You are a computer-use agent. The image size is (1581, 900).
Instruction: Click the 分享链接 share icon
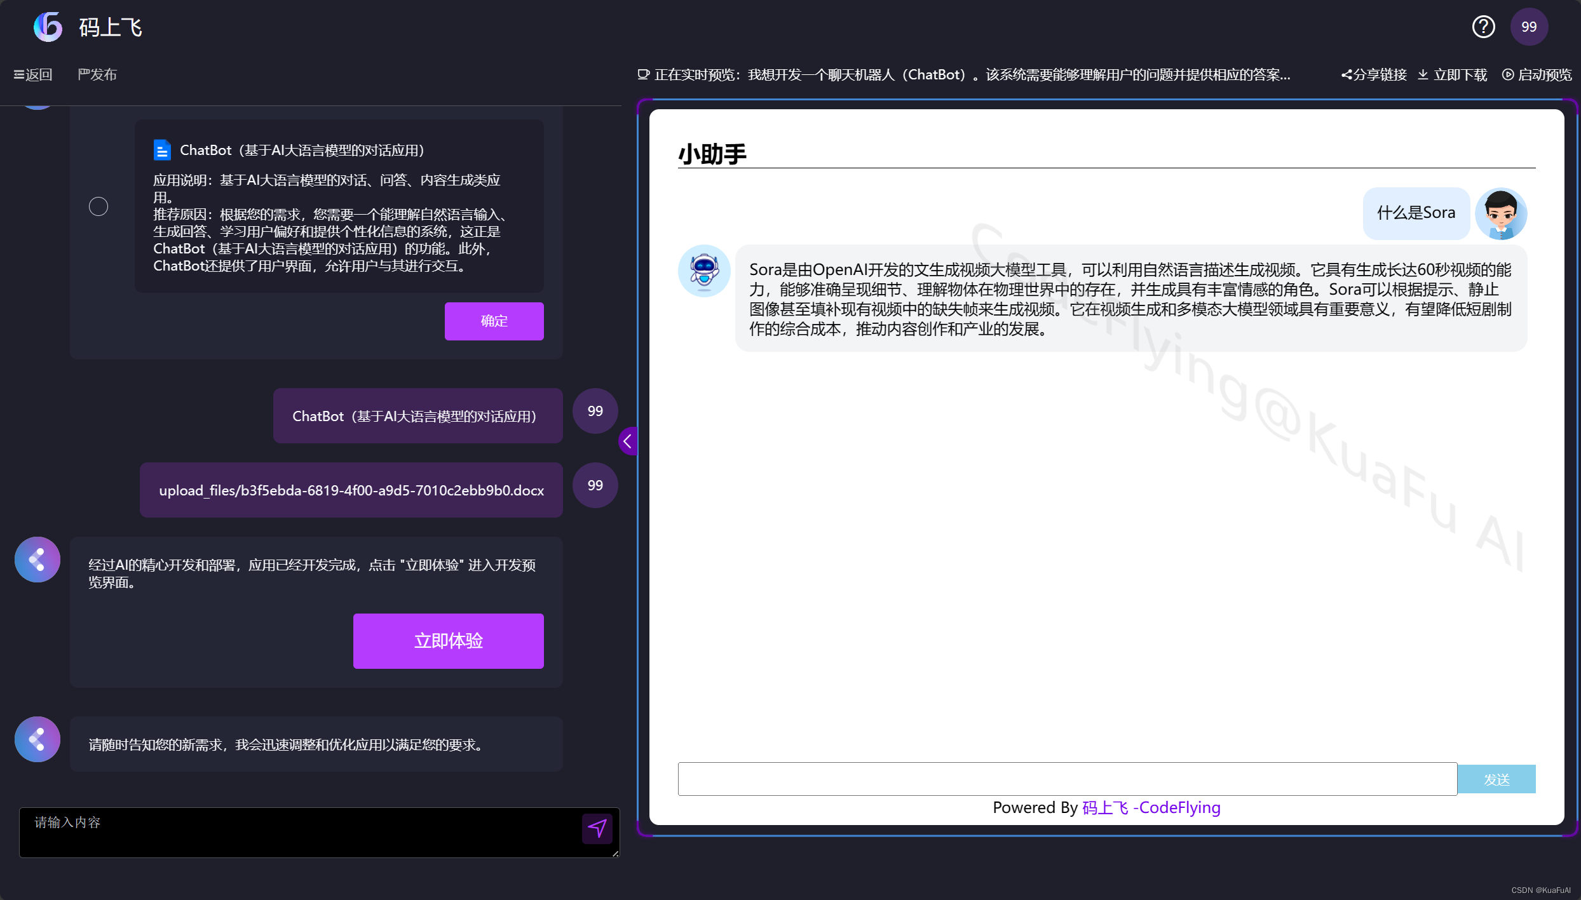click(x=1347, y=75)
